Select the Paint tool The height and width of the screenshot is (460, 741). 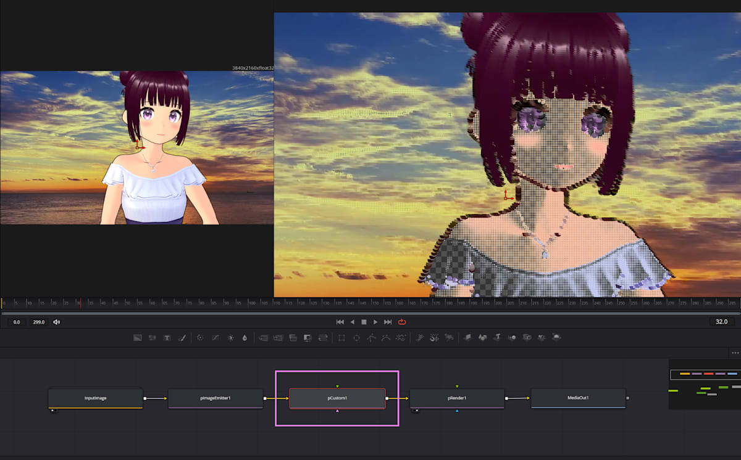coord(183,337)
